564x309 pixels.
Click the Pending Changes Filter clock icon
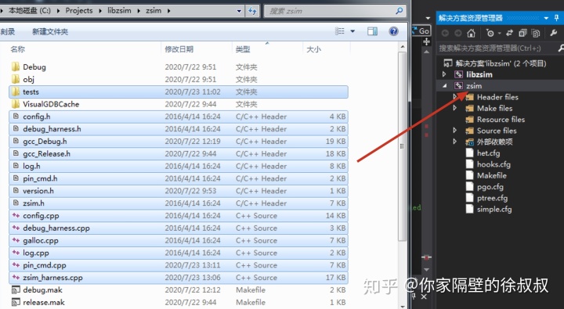(x=490, y=33)
